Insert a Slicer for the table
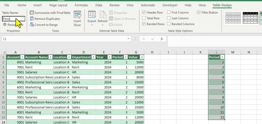This screenshot has width=262, height=124. click(x=77, y=18)
